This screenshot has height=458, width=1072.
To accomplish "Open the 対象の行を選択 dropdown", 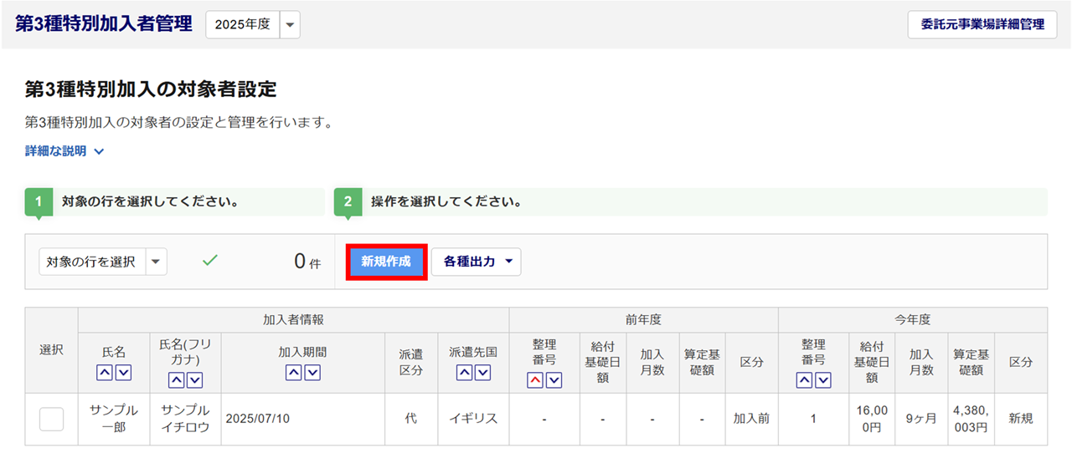I will [x=156, y=262].
